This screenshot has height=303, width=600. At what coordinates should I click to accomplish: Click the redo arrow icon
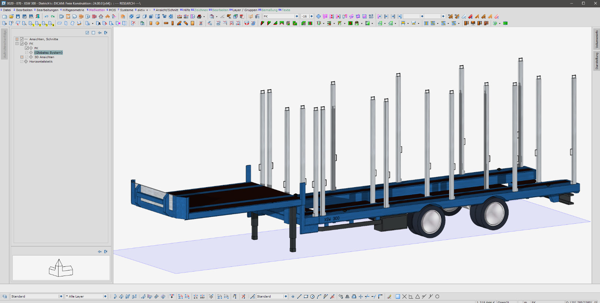[53, 16]
